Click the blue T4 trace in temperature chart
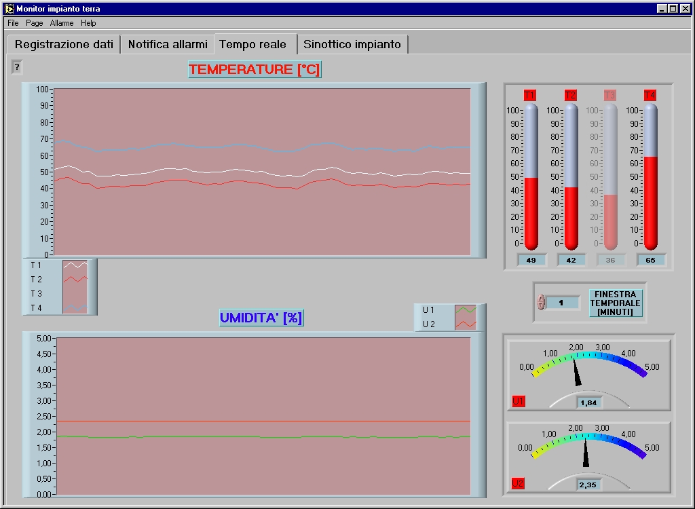The width and height of the screenshot is (695, 509). click(x=261, y=146)
